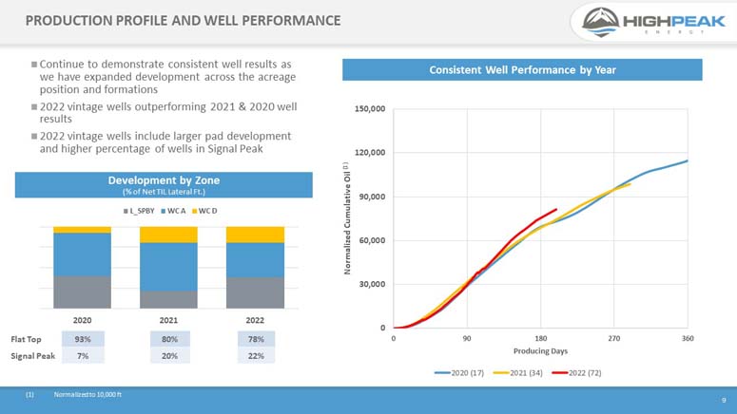
Task: Click the 360 x-axis tick label
Action: click(688, 338)
